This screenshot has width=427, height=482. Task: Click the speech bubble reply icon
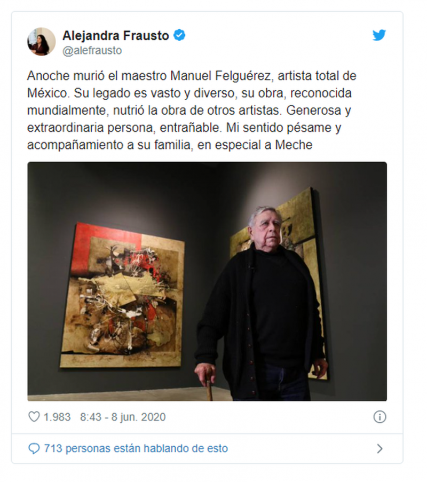[x=34, y=448]
